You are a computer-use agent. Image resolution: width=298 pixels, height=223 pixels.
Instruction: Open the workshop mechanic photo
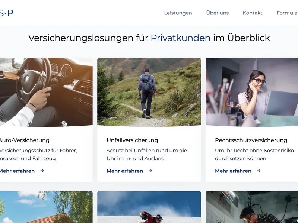pos(252,207)
